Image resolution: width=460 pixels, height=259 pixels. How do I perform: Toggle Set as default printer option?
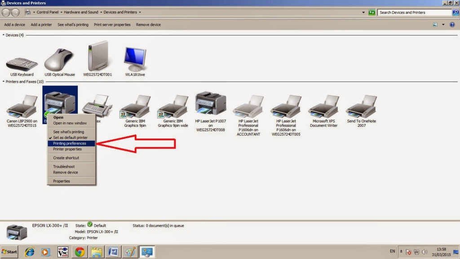pos(71,138)
